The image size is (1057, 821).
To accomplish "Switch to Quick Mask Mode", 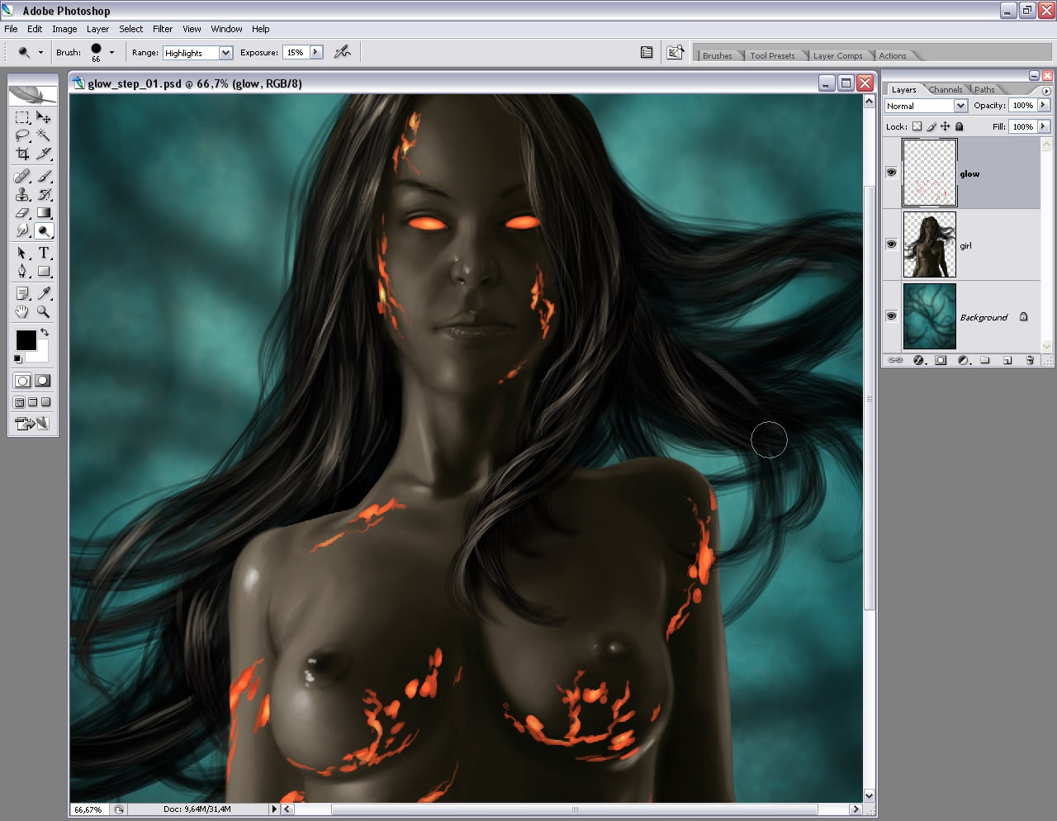I will click(x=43, y=381).
